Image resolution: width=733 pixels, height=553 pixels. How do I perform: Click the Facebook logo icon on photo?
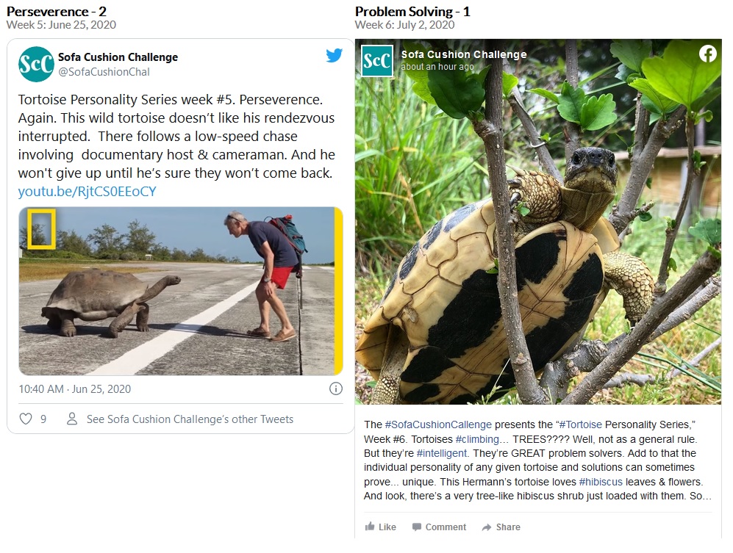[x=707, y=54]
